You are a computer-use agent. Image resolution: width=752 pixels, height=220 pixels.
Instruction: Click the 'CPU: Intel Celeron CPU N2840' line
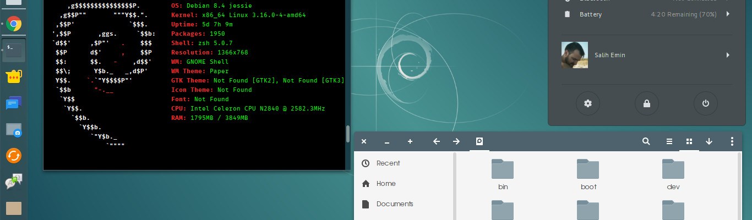click(248, 108)
